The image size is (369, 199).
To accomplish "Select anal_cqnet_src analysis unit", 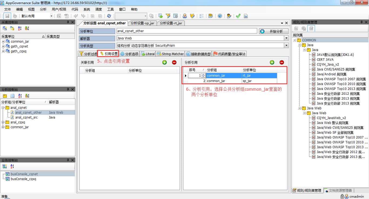I will click(x=26, y=117).
